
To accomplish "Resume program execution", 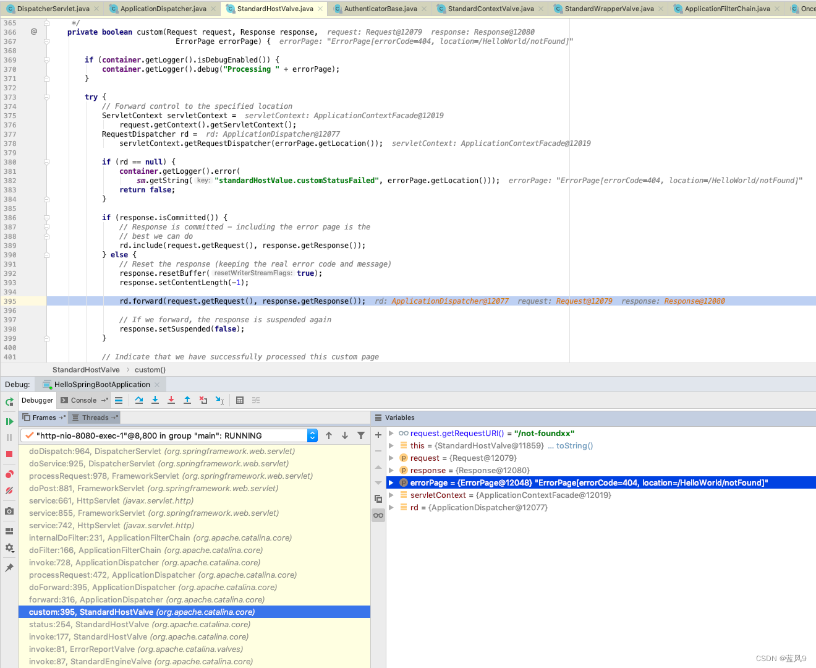I will [x=9, y=421].
